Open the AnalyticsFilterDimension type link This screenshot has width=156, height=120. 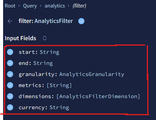[x=98, y=96]
